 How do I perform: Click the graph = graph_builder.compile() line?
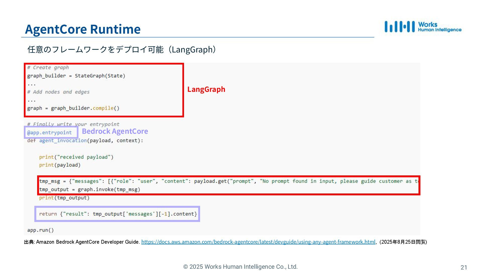coord(73,108)
